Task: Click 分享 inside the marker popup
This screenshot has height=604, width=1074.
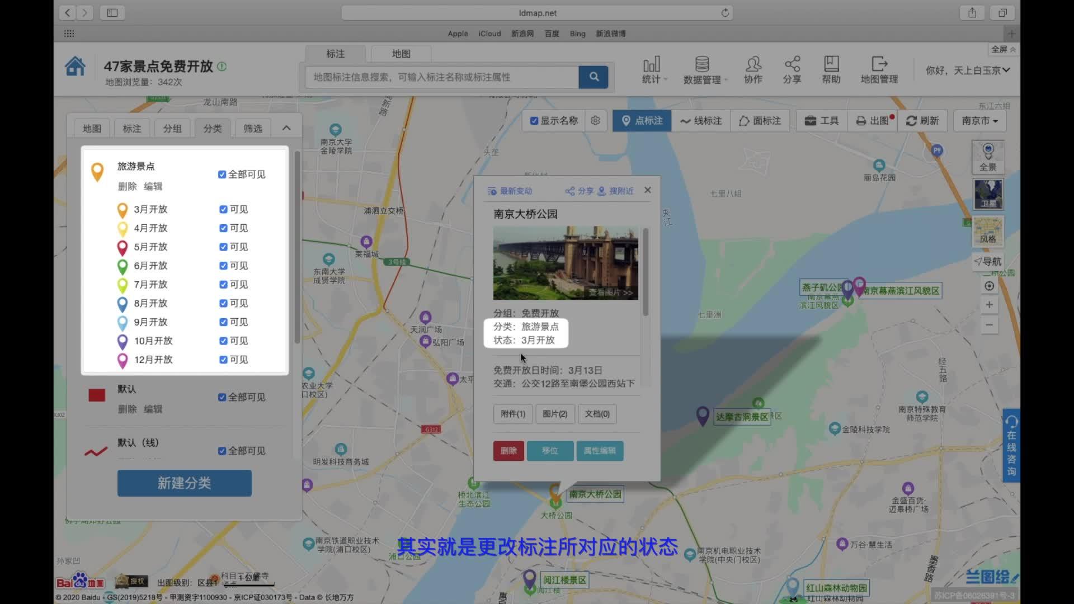Action: pyautogui.click(x=579, y=191)
